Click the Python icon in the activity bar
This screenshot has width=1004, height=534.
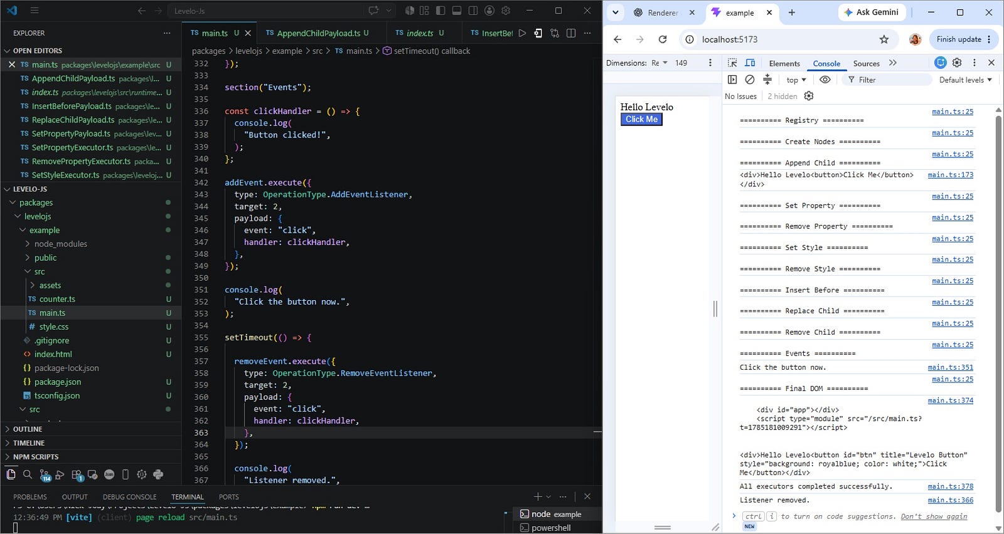[158, 474]
